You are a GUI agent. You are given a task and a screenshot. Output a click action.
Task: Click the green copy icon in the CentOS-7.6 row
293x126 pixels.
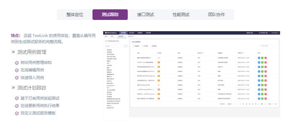click(x=262, y=62)
